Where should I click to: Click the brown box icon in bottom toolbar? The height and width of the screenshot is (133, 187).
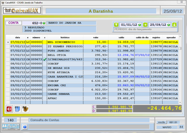point(25,109)
